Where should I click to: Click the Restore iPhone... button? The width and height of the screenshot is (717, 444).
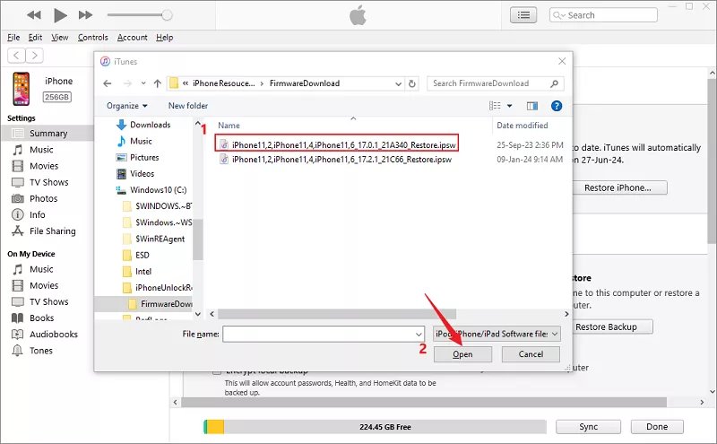[x=618, y=187]
